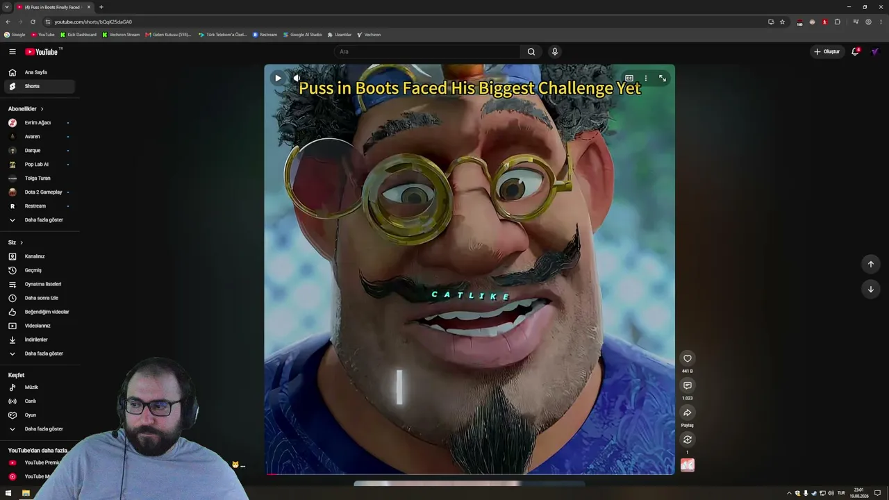
Task: Open the Windows notification center
Action: click(878, 493)
